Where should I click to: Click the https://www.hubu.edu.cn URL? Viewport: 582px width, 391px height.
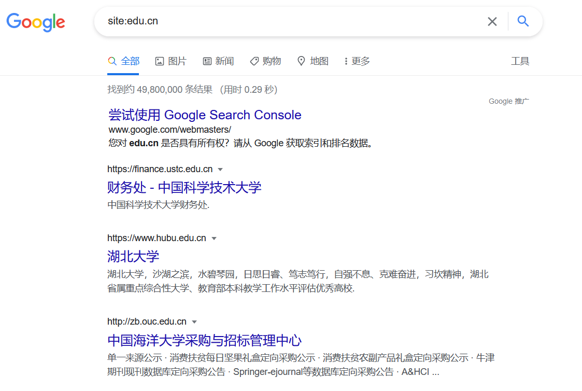[x=157, y=238]
